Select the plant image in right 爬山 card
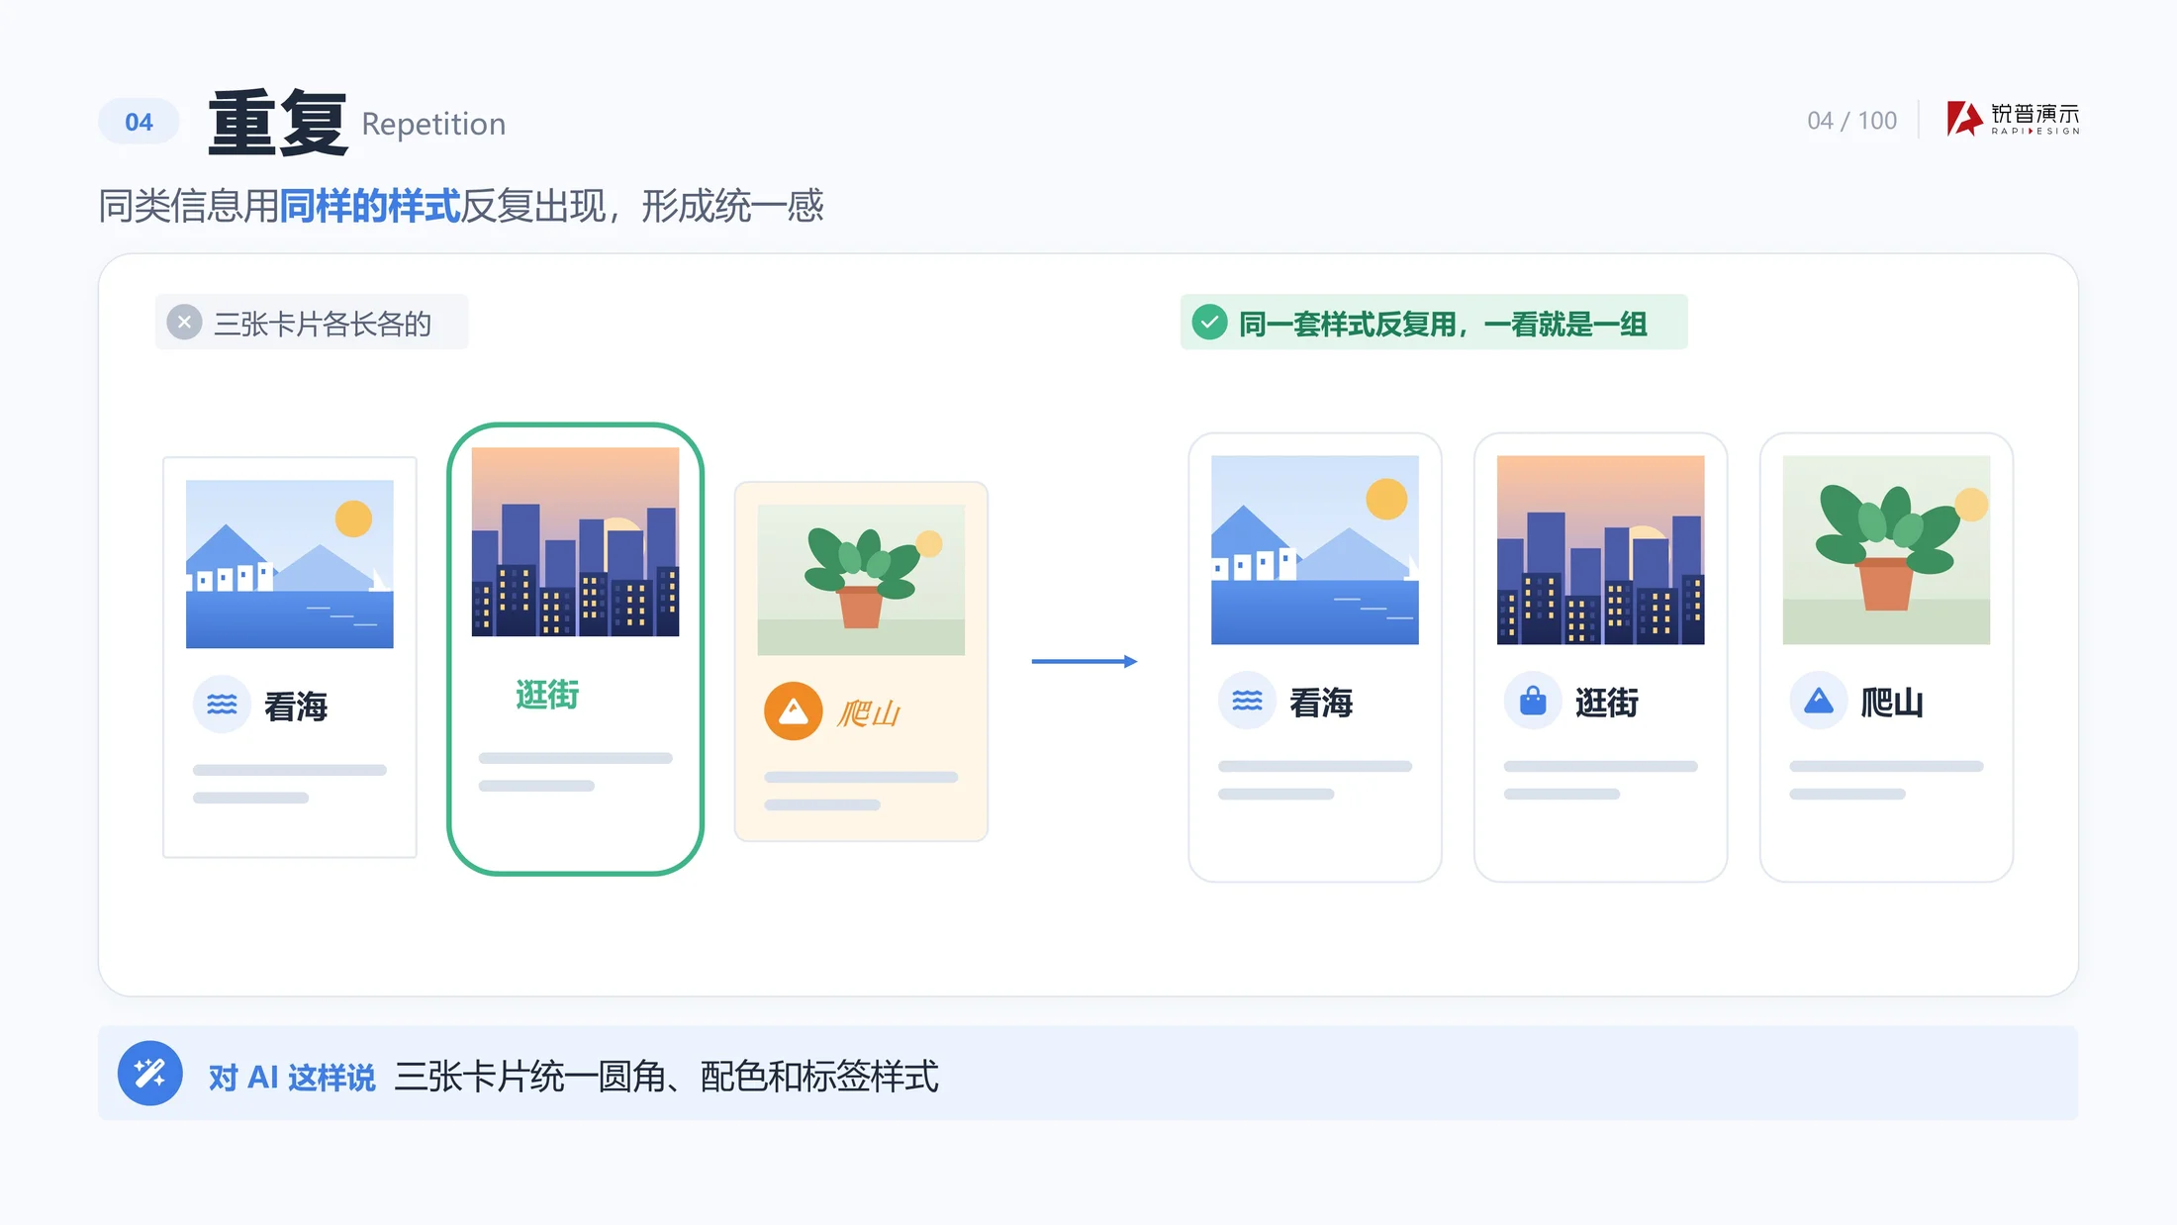Image resolution: width=2177 pixels, height=1225 pixels. tap(1886, 550)
